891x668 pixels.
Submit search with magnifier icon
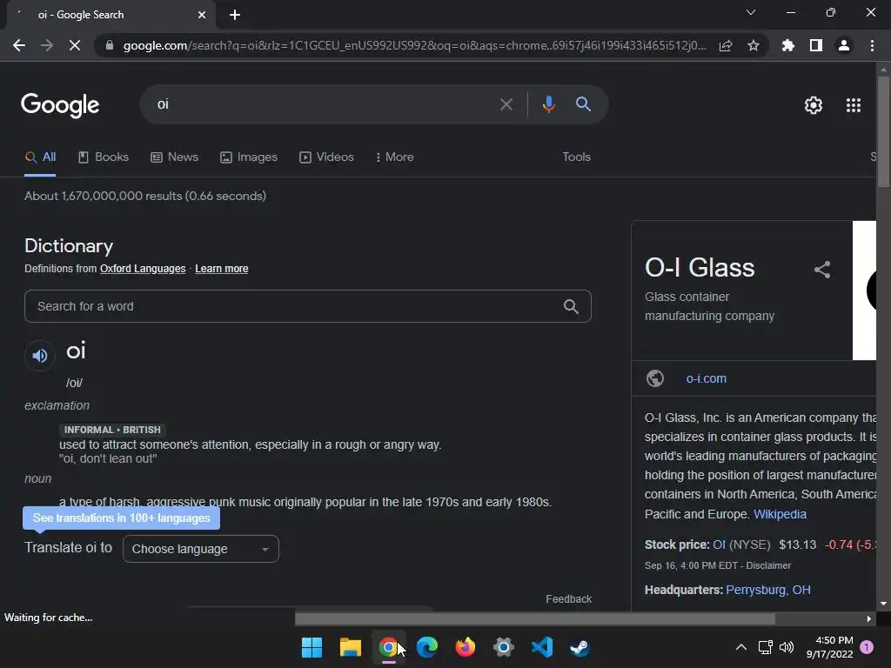[x=584, y=104]
